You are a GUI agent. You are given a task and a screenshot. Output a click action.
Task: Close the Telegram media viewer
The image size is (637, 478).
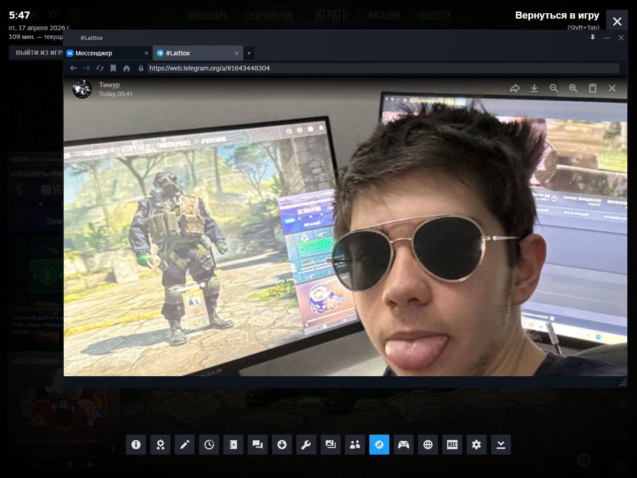[612, 88]
